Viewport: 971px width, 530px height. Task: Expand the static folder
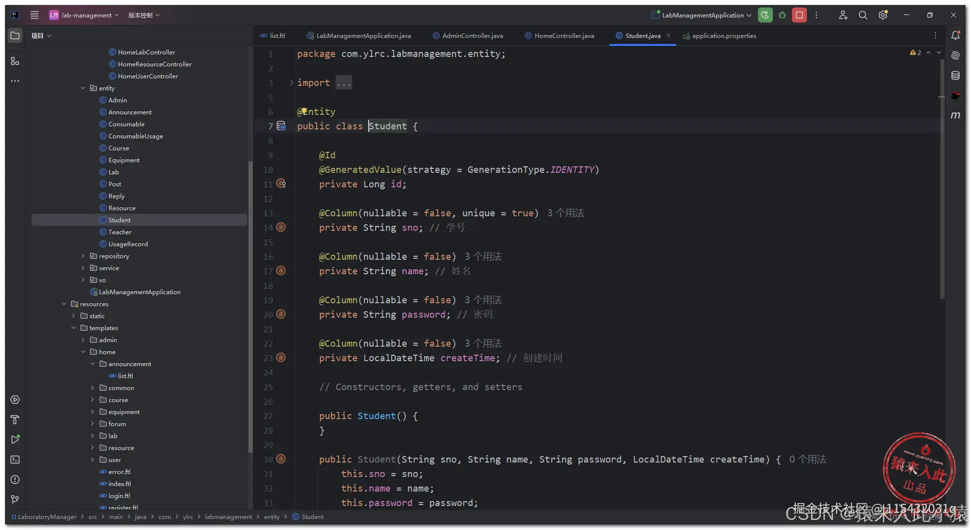click(x=74, y=316)
